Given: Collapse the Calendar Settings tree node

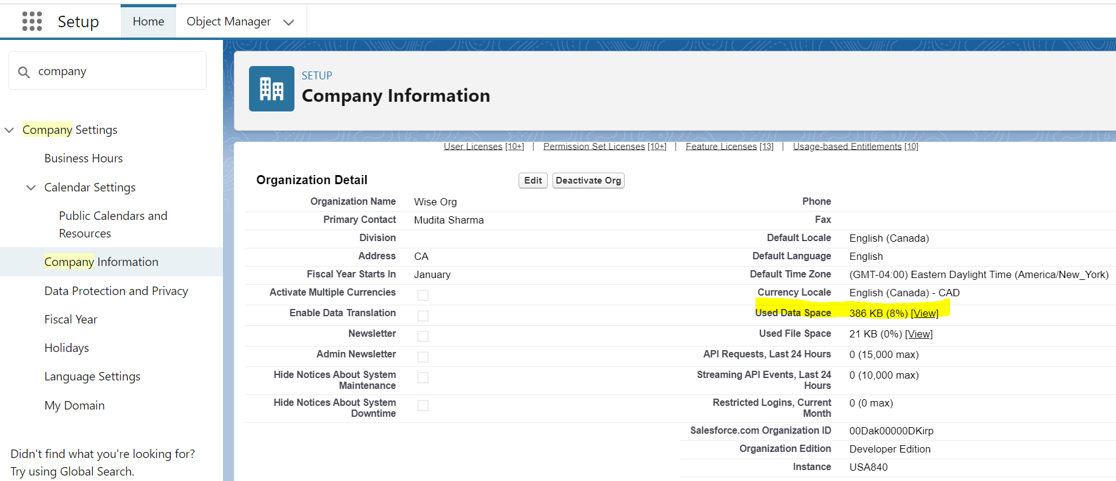Looking at the screenshot, I should tap(31, 187).
